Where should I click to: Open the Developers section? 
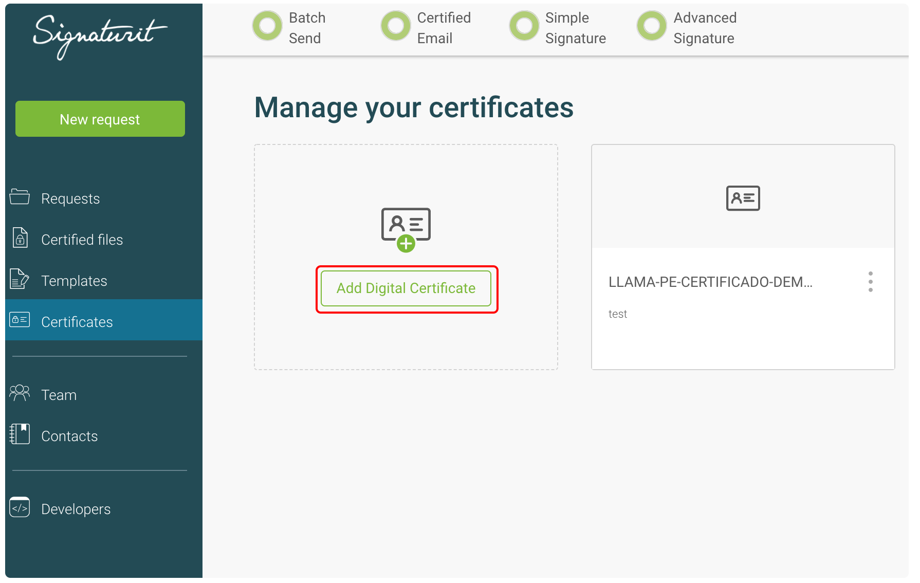[x=76, y=509]
